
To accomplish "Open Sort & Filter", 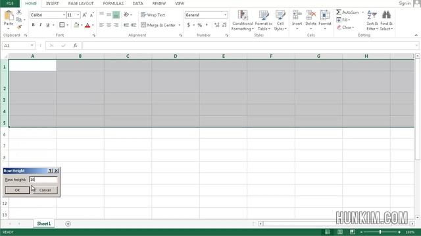I will click(372, 20).
